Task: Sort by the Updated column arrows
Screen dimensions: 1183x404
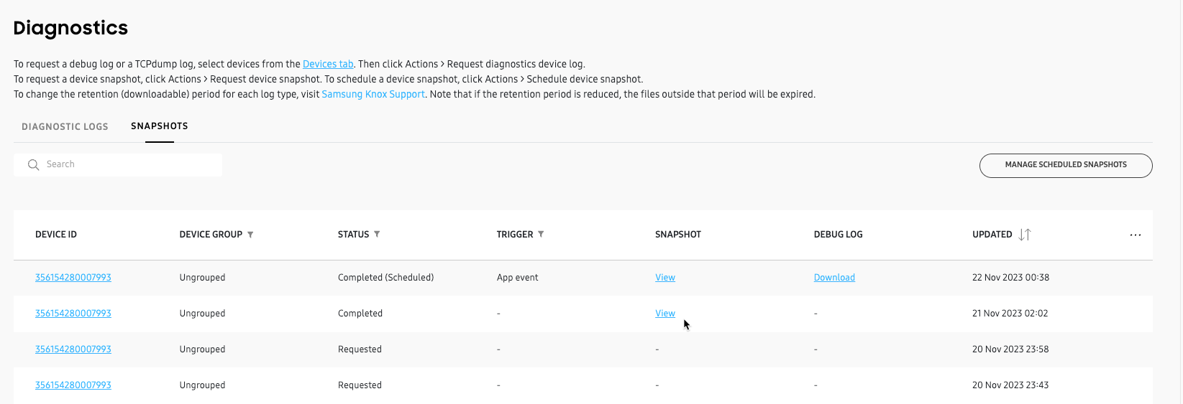Action: pyautogui.click(x=1025, y=235)
